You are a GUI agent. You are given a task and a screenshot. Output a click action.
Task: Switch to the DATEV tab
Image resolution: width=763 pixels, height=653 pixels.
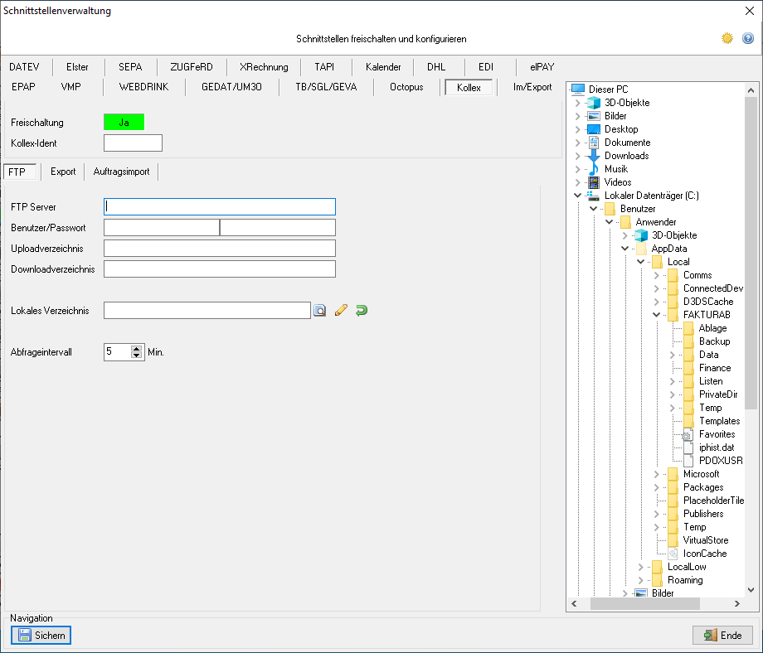(x=25, y=67)
